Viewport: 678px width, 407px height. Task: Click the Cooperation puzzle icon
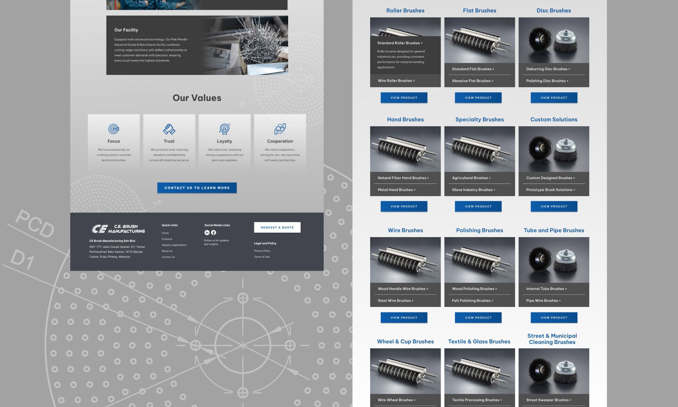[280, 129]
